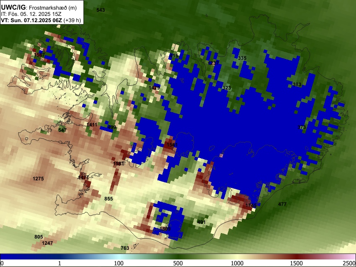
Task: Click the map value 1541
Action: (x=172, y=145)
